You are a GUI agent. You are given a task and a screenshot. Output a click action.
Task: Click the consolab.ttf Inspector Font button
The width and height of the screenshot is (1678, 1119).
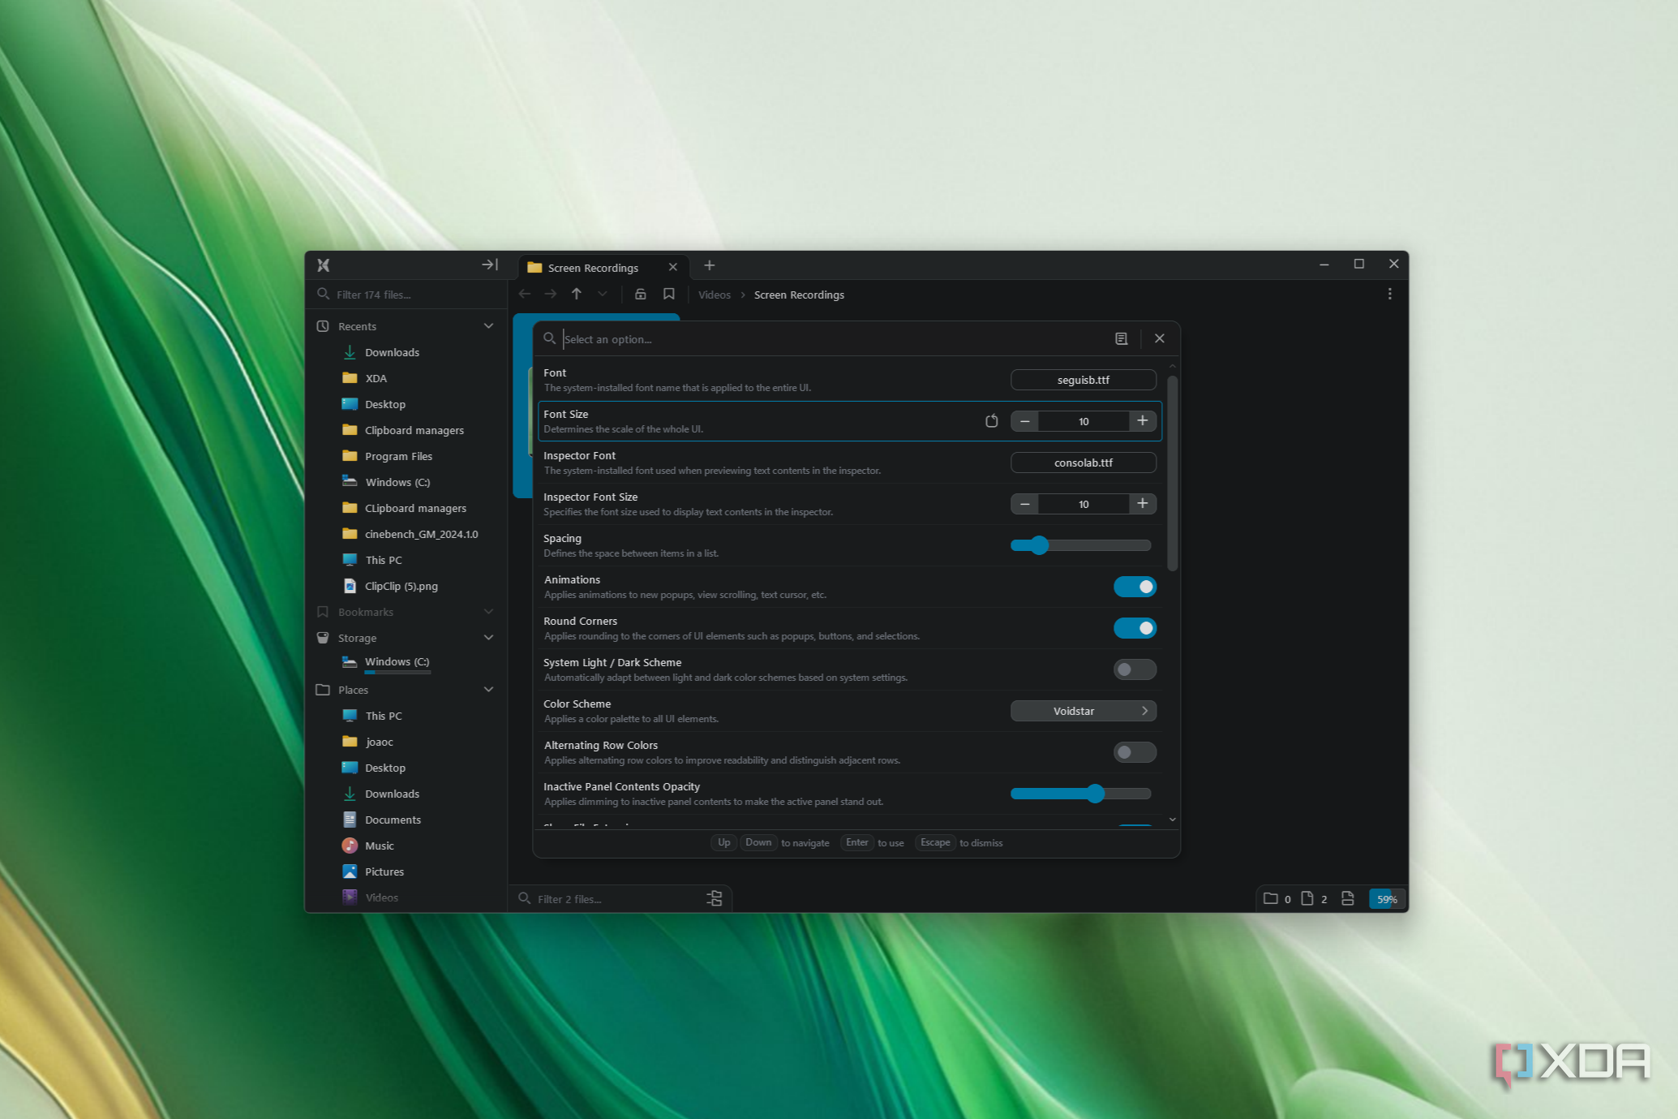coord(1084,463)
